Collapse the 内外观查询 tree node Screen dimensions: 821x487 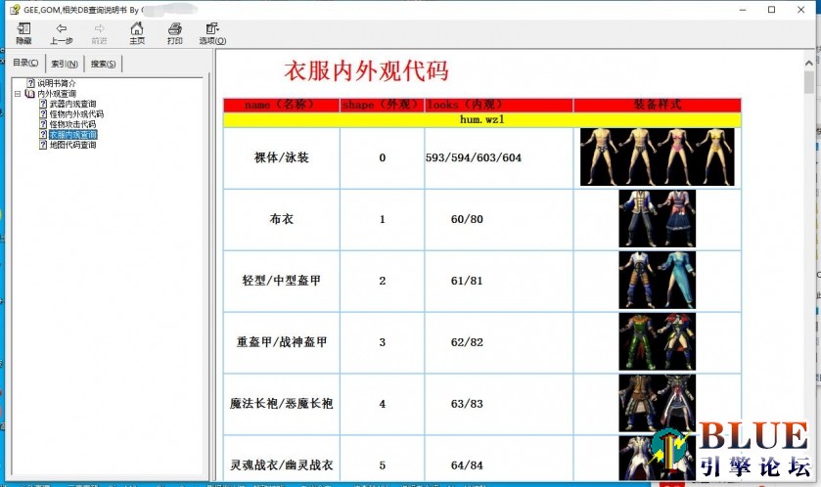[18, 94]
